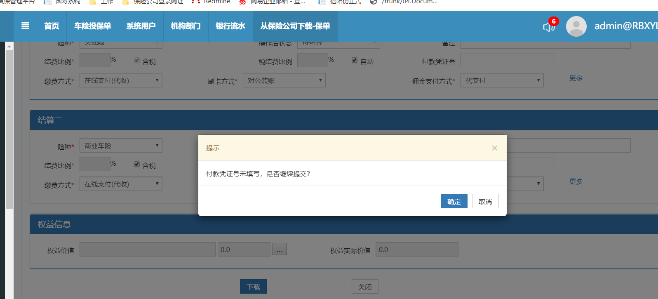Click admin@RBXY username text
The image size is (658, 299).
626,26
